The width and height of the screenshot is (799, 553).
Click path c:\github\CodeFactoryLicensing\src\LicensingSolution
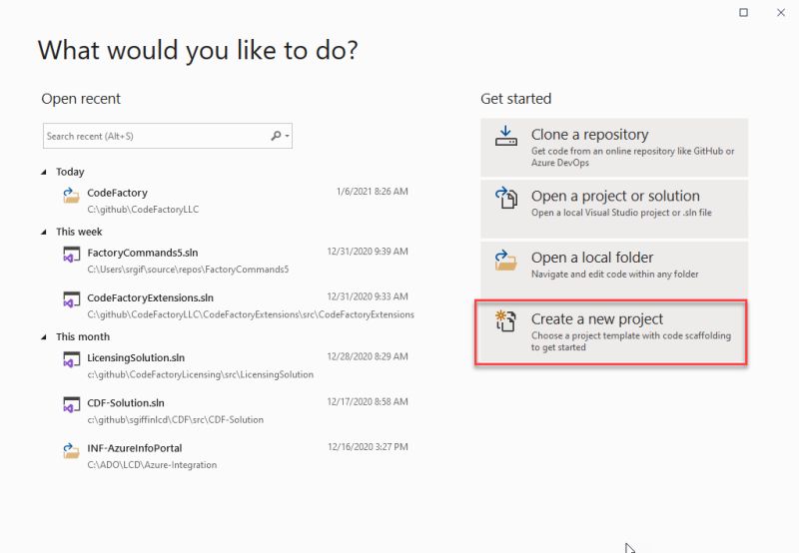201,374
